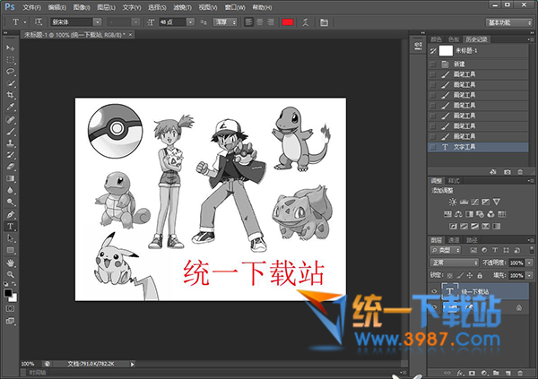This screenshot has height=379, width=538.
Task: Click the background color swatch
Action: click(x=13, y=298)
